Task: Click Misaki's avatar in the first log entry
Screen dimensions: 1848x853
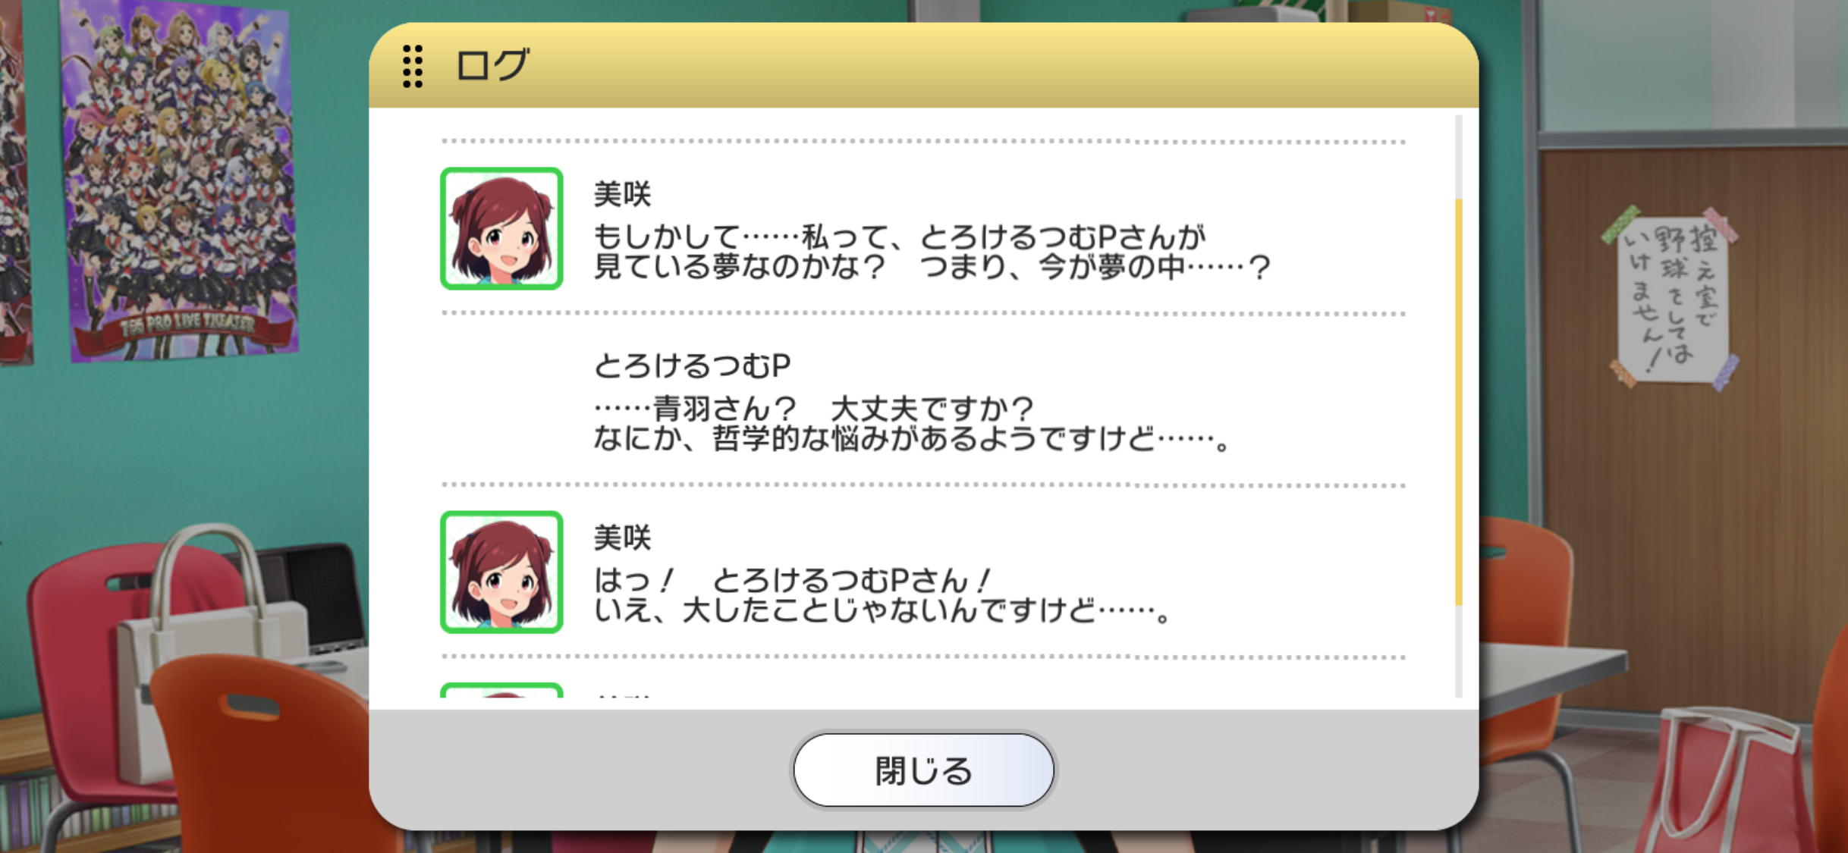Action: point(501,228)
